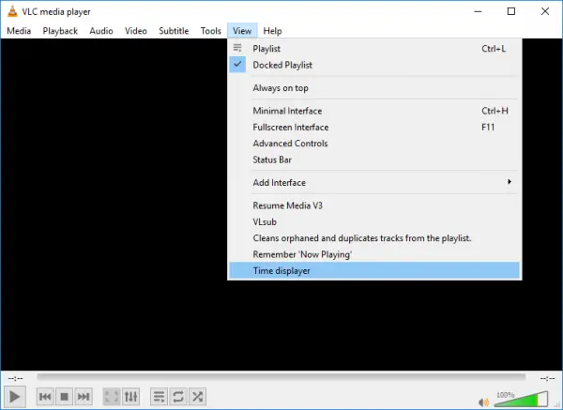Toggle remaining time label at right
The image size is (563, 410).
point(547,378)
